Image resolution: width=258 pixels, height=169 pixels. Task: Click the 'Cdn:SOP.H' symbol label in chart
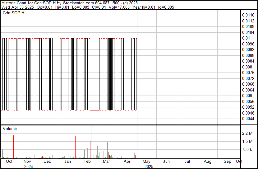pyautogui.click(x=13, y=13)
